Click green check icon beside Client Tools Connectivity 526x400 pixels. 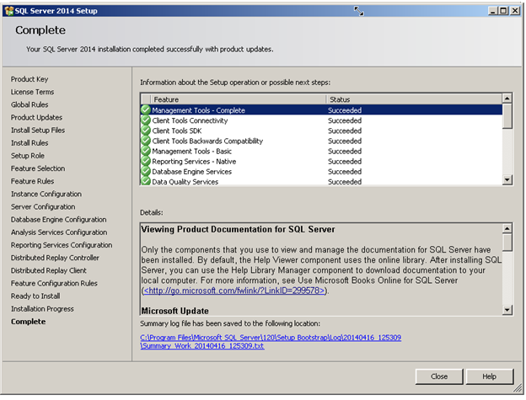tap(146, 120)
